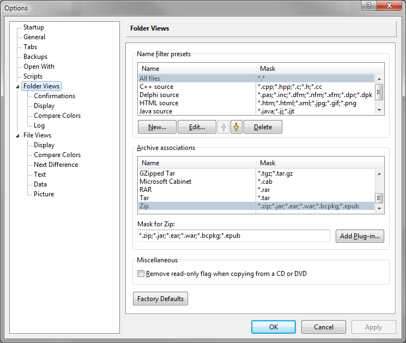Click the Mask for Zip input field
The image size is (406, 343).
234,236
